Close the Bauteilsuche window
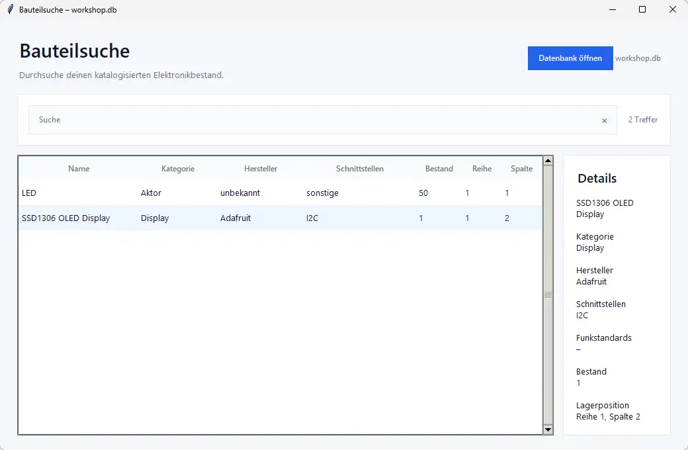 click(672, 10)
